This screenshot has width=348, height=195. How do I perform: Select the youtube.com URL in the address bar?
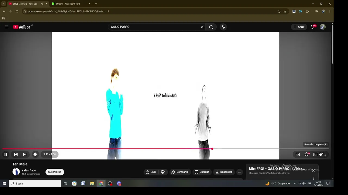coord(69,11)
